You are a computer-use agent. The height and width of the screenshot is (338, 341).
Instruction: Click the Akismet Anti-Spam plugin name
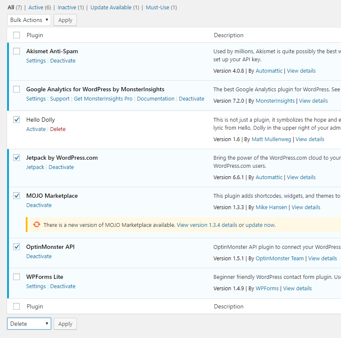[x=52, y=51]
